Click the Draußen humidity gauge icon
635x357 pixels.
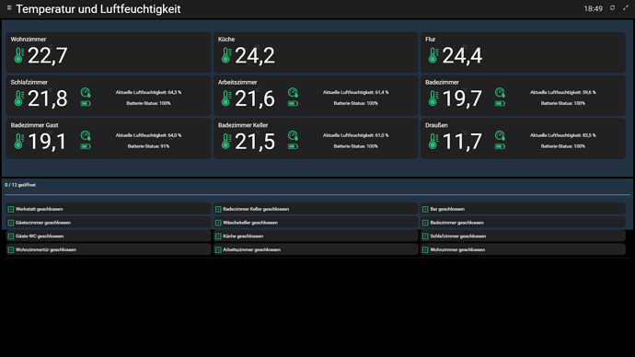pyautogui.click(x=500, y=135)
